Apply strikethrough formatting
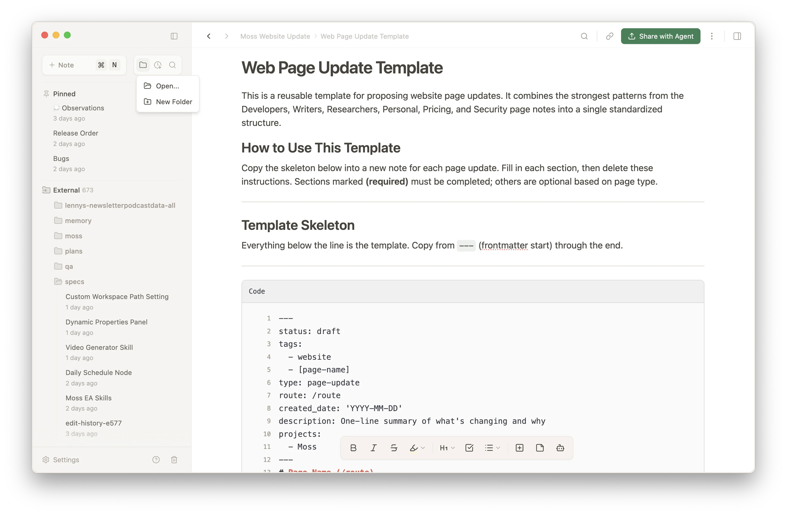The height and width of the screenshot is (515, 787). point(394,448)
